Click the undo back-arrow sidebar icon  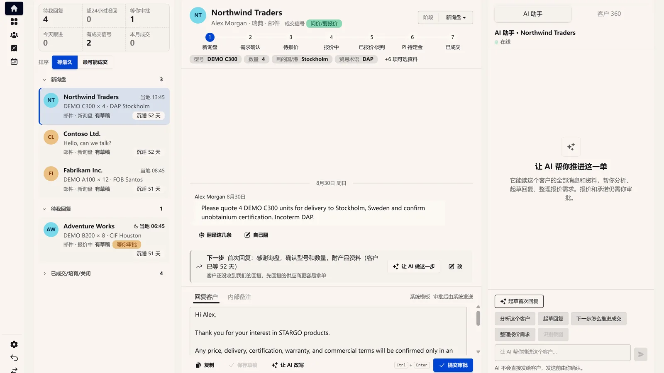(x=14, y=358)
